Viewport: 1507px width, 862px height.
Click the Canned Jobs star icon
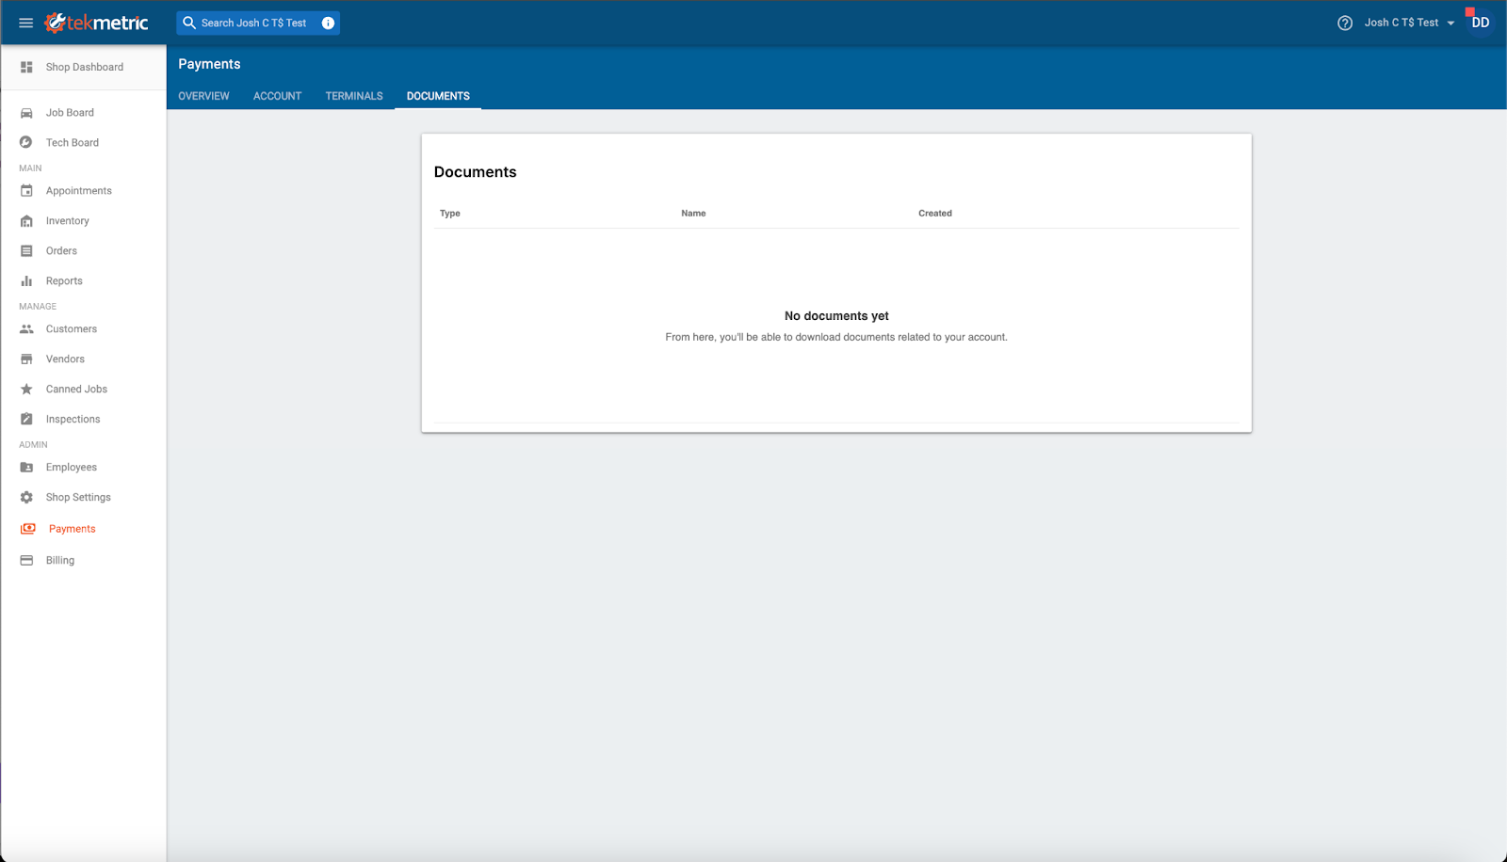click(26, 390)
